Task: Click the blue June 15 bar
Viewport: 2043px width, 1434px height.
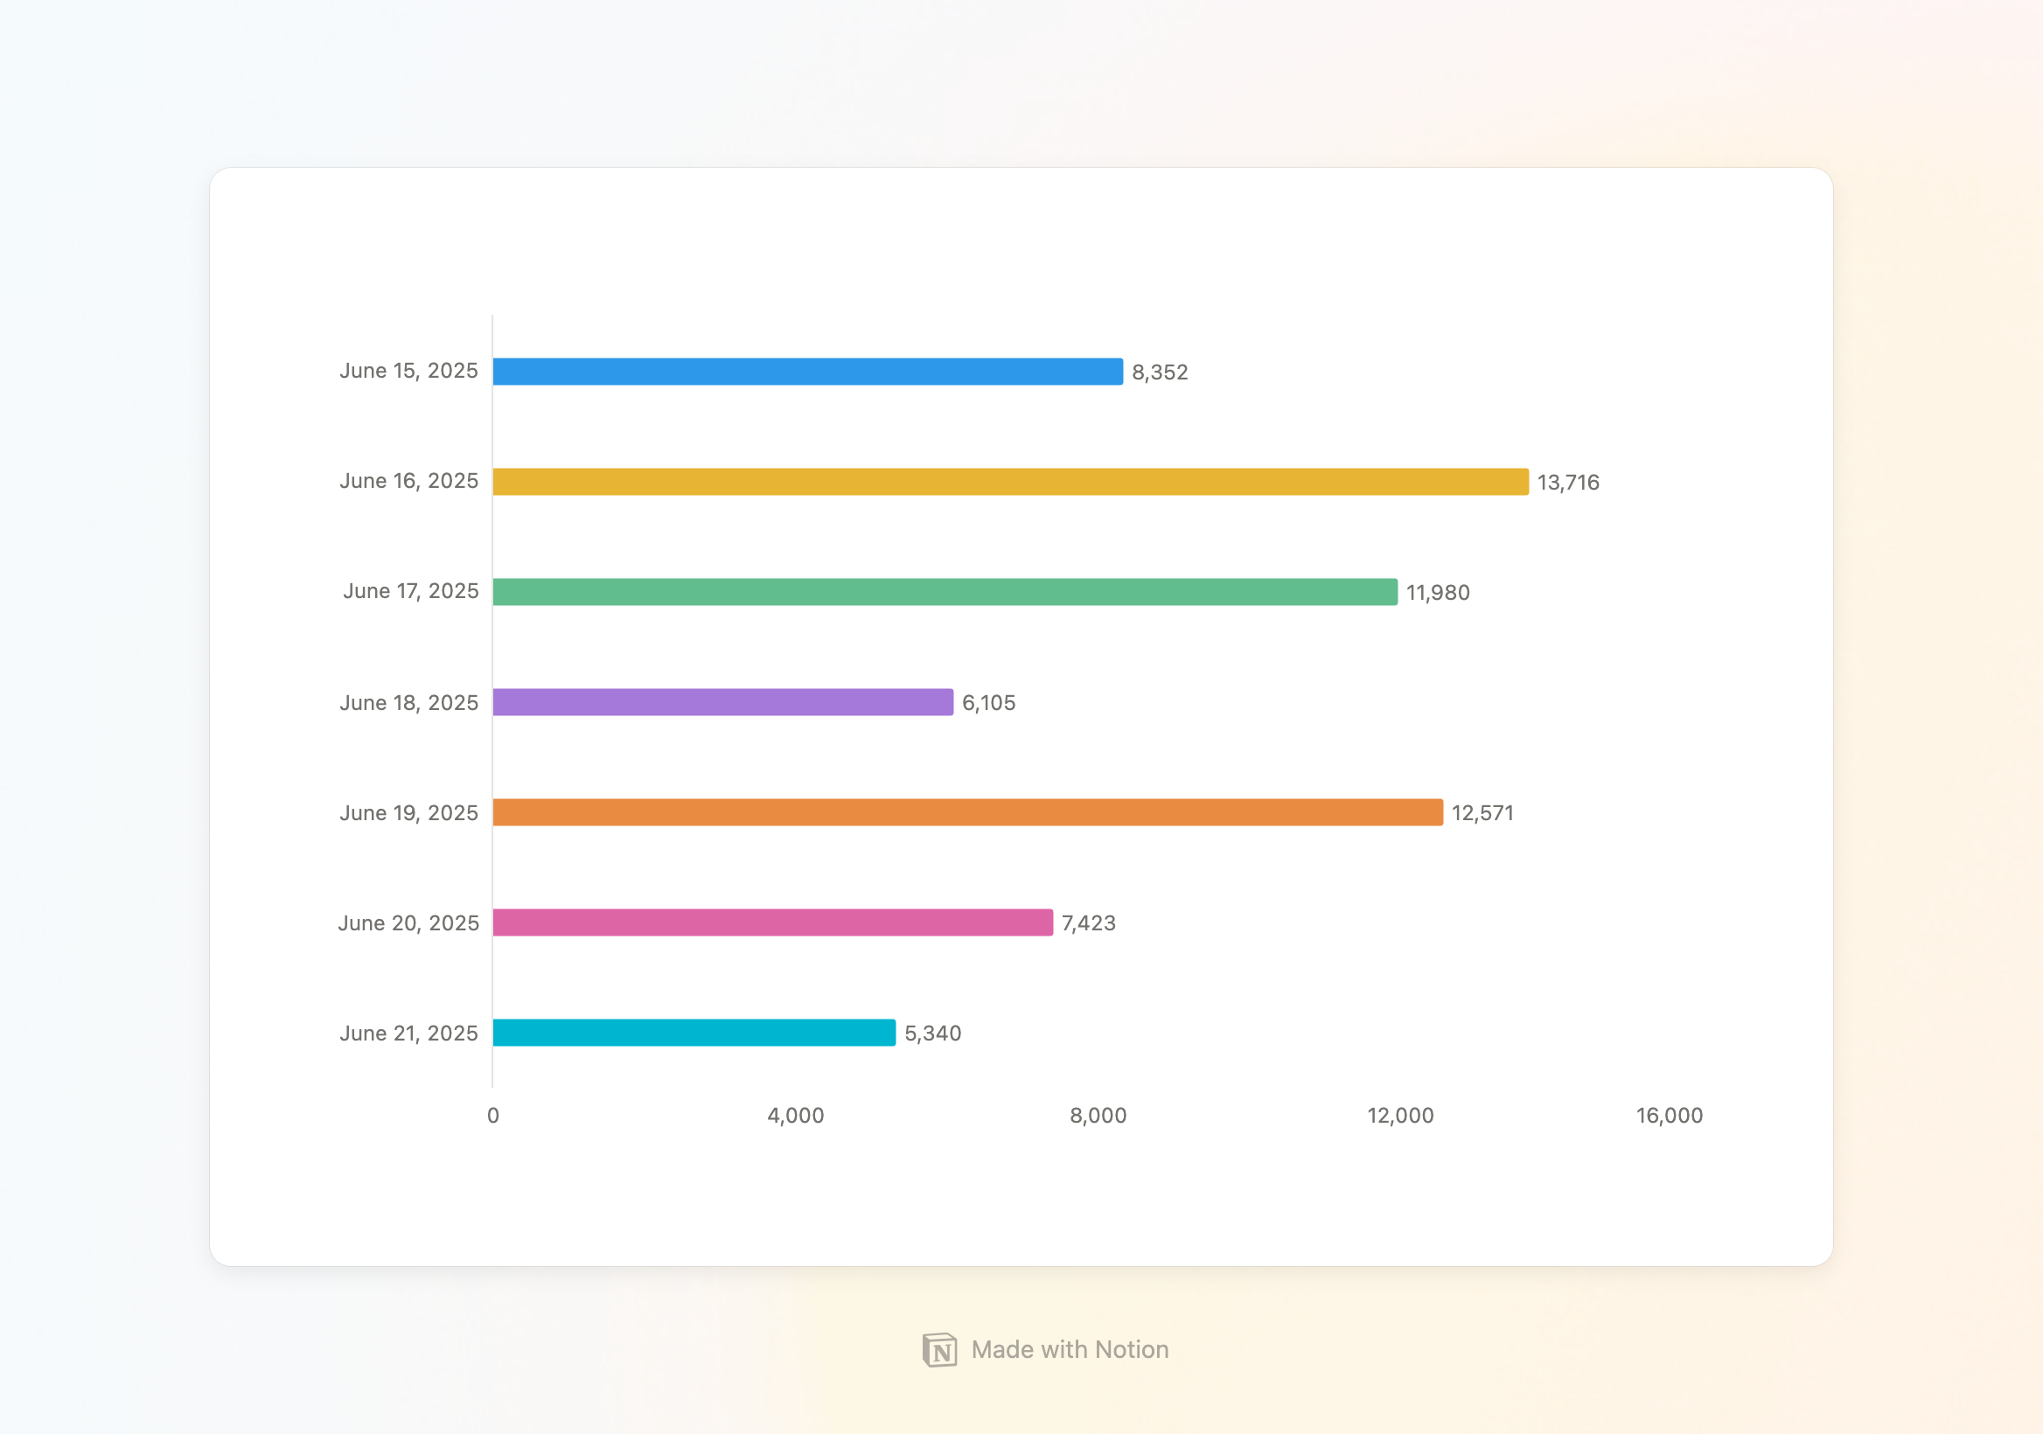Action: click(x=807, y=372)
